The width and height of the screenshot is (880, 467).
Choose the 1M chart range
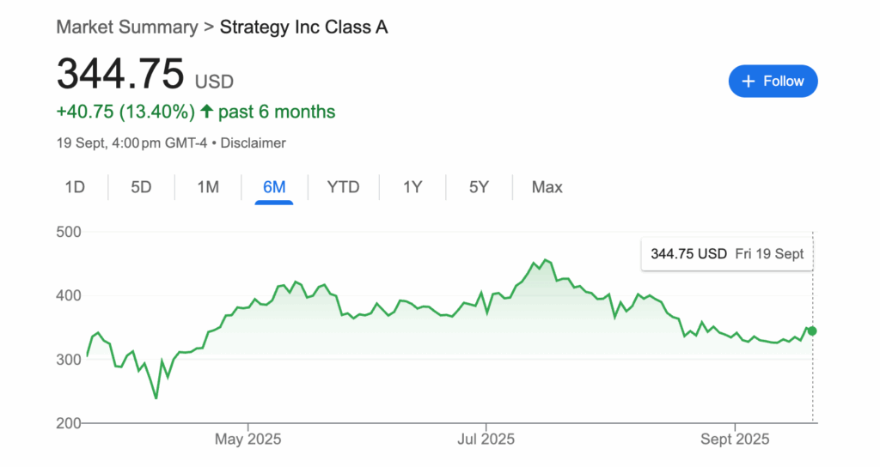pos(208,187)
